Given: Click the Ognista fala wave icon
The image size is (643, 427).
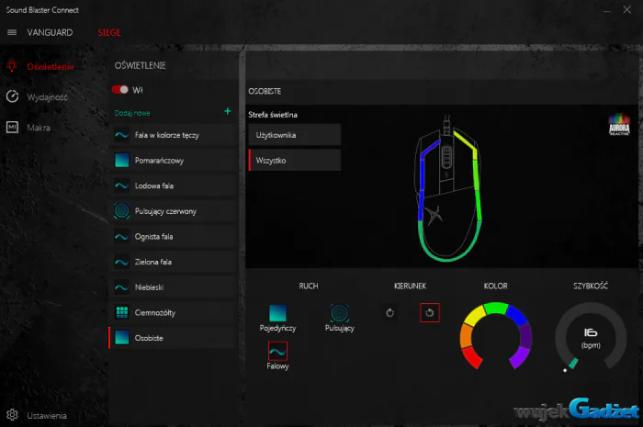Looking at the screenshot, I should pyautogui.click(x=121, y=236).
